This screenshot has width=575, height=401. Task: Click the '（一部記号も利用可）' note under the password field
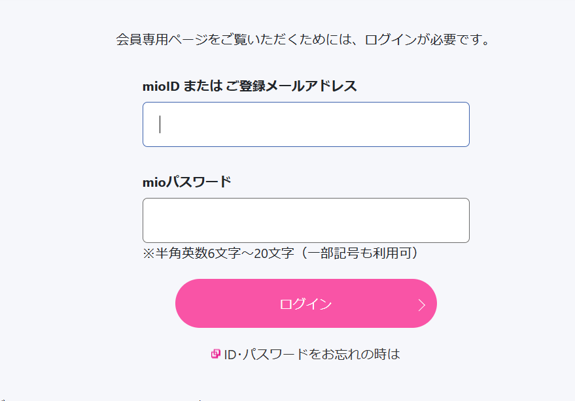(x=354, y=253)
